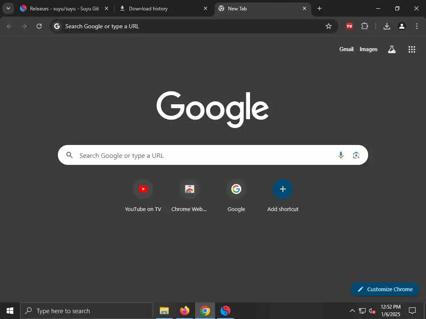The width and height of the screenshot is (426, 319).
Task: Click the Google logo
Action: point(213,109)
